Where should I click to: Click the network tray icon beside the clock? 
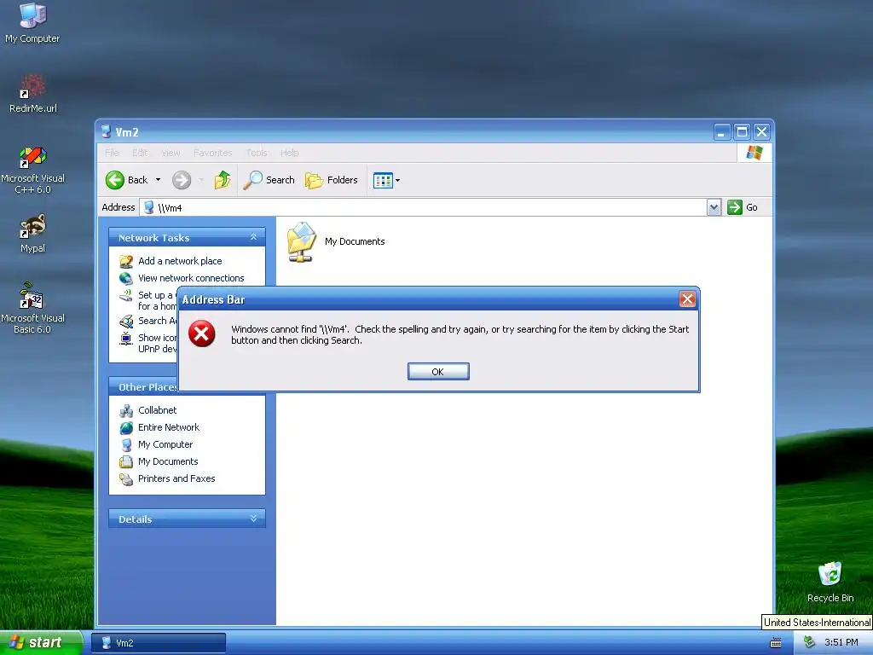pyautogui.click(x=809, y=642)
